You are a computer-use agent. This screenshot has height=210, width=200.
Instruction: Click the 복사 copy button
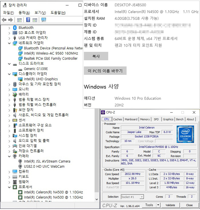pyautogui.click(x=96, y=56)
